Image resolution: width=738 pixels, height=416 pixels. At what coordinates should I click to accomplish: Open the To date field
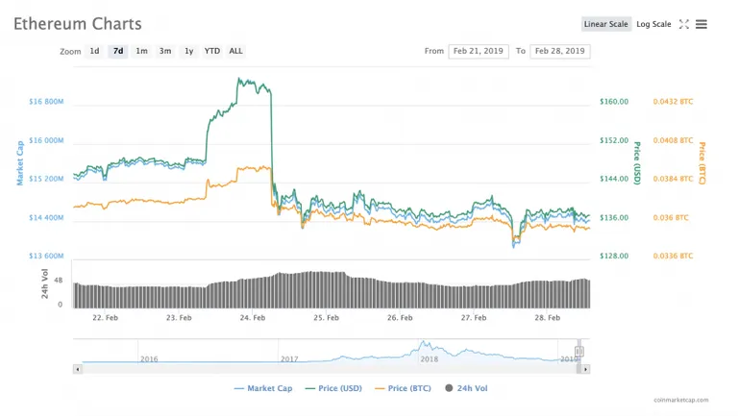coord(559,51)
